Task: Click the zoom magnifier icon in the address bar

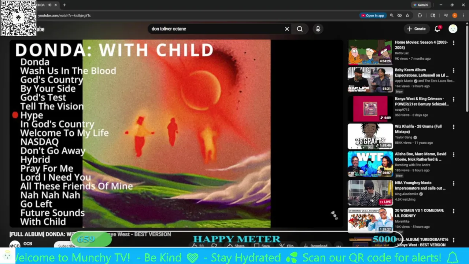Action: click(392, 15)
